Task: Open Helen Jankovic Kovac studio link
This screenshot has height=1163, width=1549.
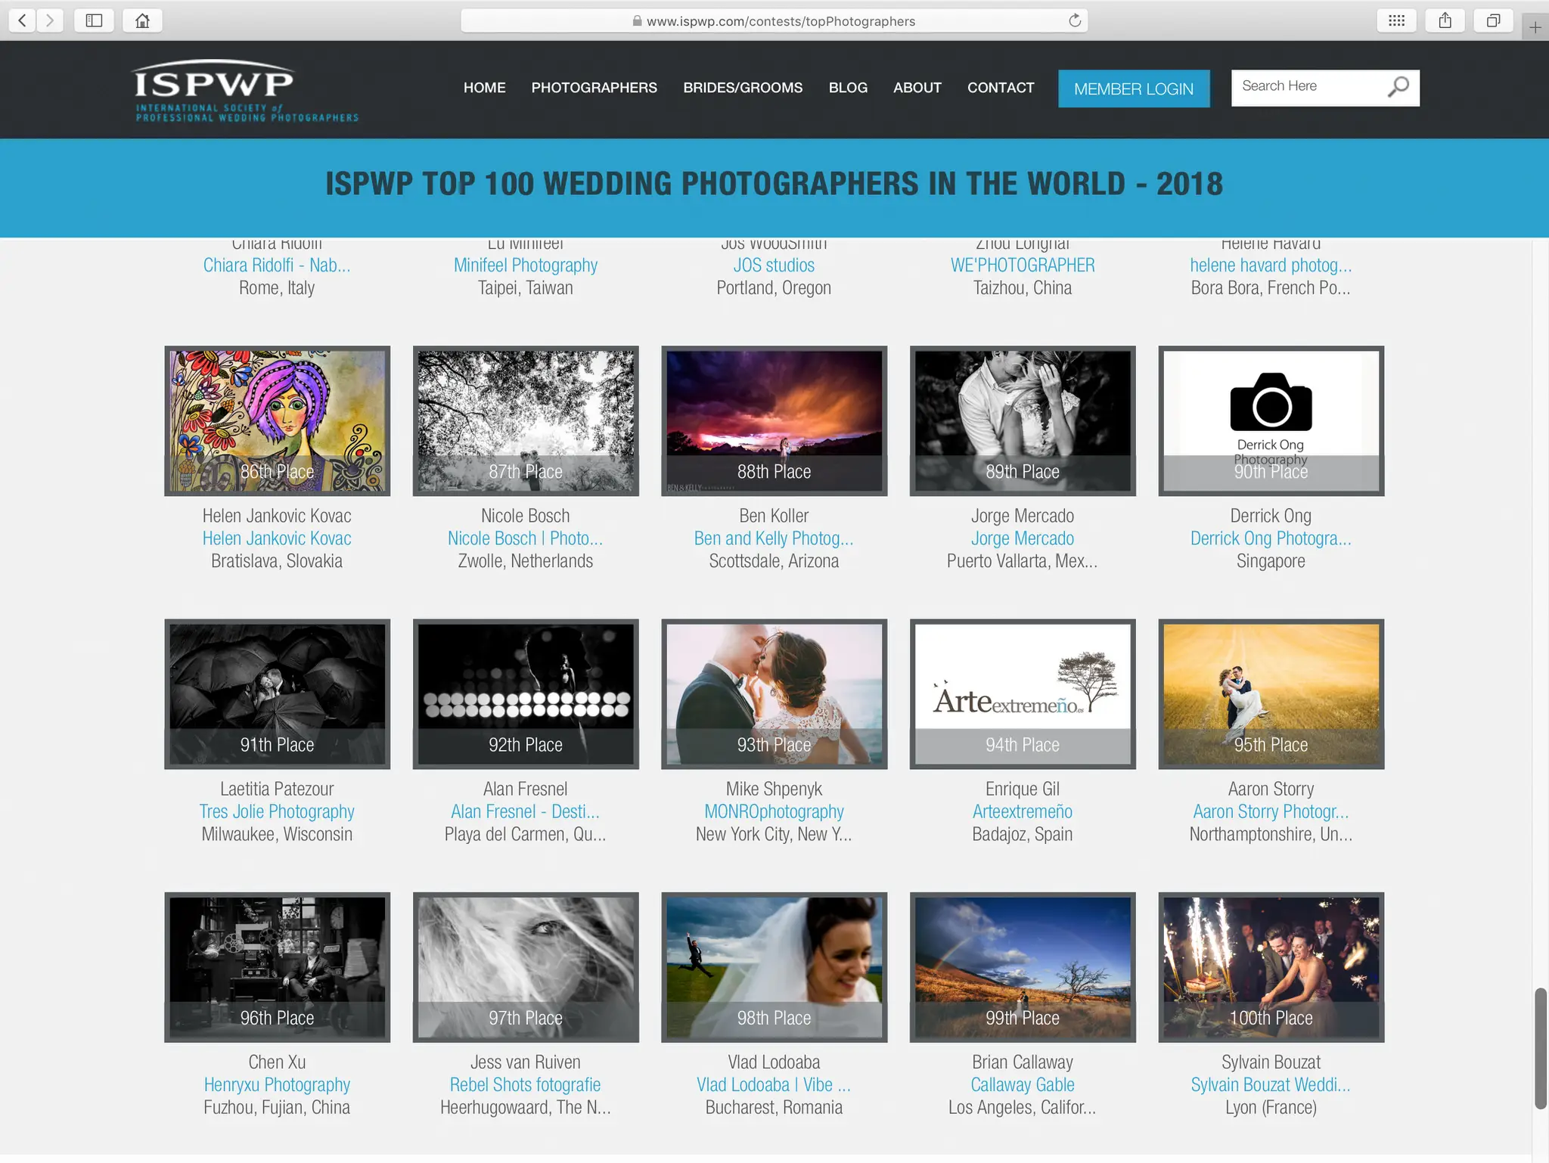Action: [x=277, y=538]
